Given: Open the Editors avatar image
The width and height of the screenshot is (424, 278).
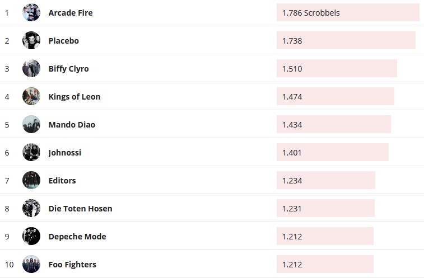Looking at the screenshot, I should 31,180.
